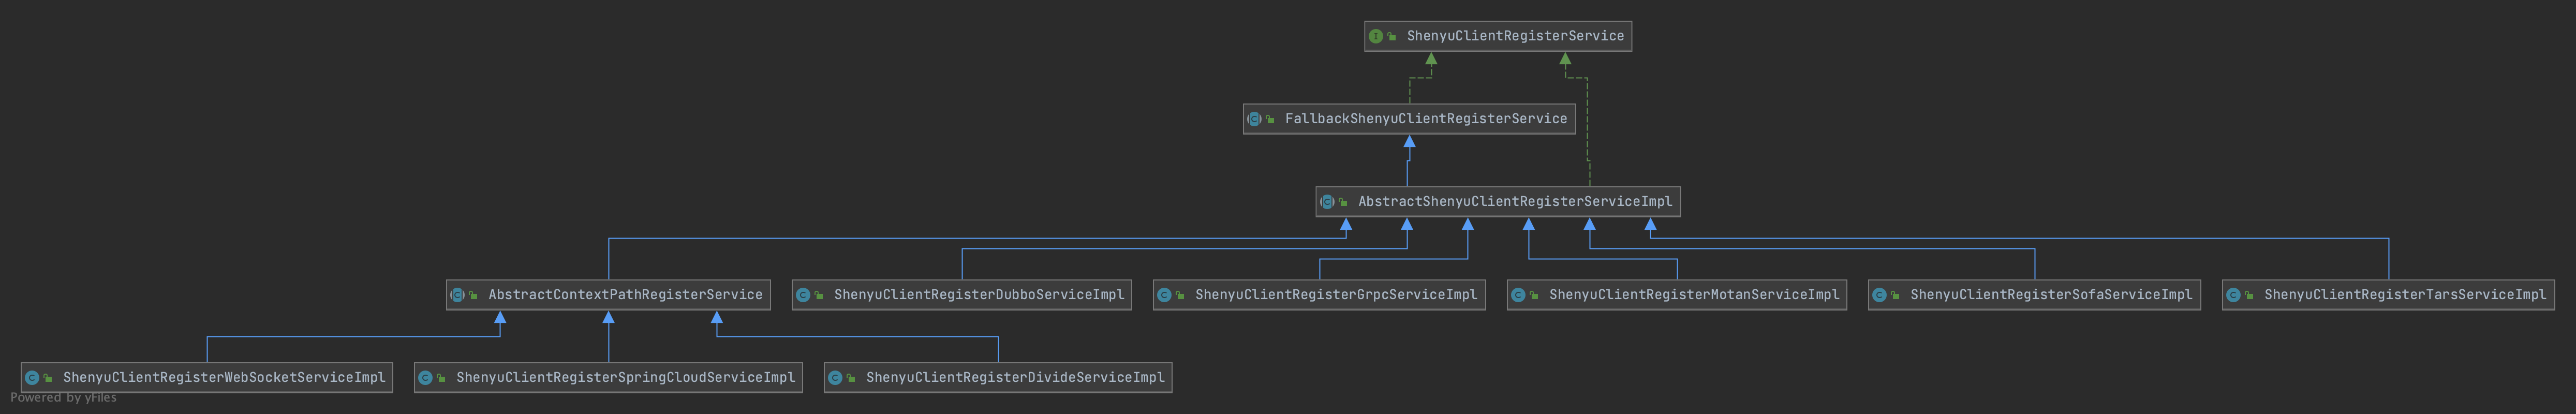The height and width of the screenshot is (414, 2576).
Task: Select the ShenyuClientRegisterTarsServiceImpl label text
Action: coord(2404,295)
